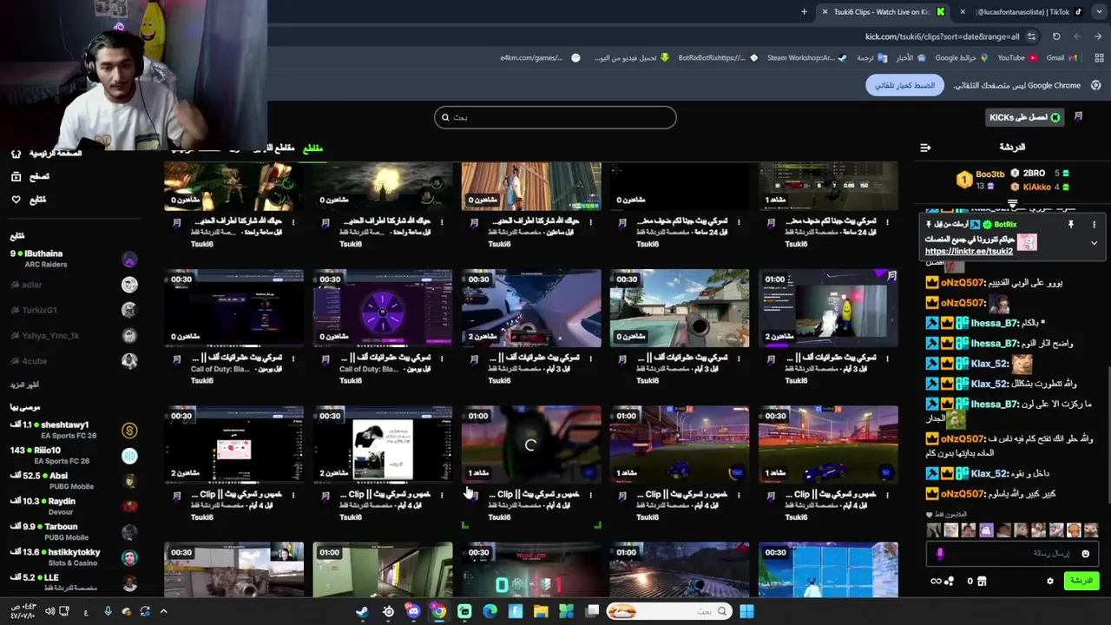Open options for first top-row clip card
Image resolution: width=1111 pixels, height=625 pixels.
tap(293, 222)
